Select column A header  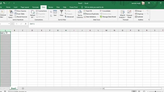5,30
